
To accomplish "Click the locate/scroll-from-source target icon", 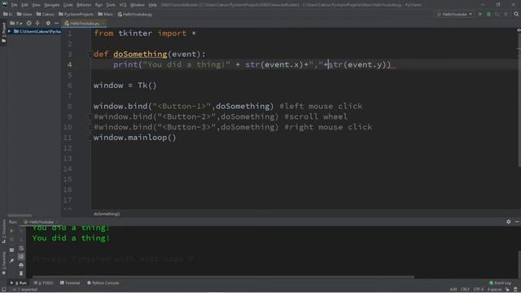I will [29, 24].
